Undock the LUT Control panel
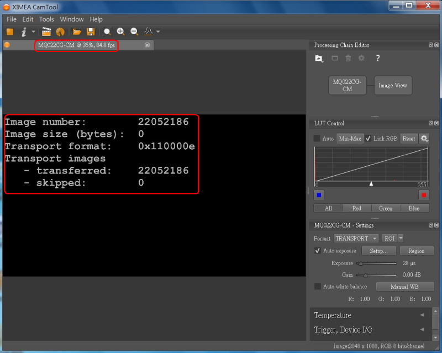The height and width of the screenshot is (353, 442). pyautogui.click(x=431, y=123)
